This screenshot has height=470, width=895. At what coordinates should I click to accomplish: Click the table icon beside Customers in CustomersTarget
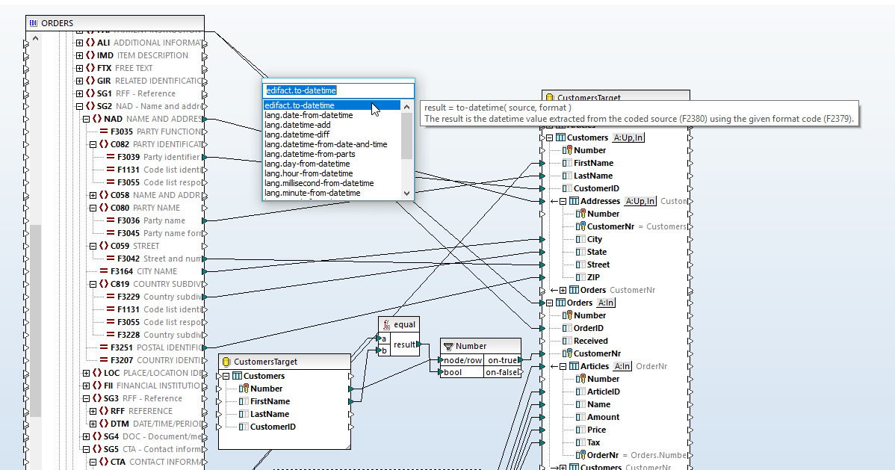[x=237, y=375]
